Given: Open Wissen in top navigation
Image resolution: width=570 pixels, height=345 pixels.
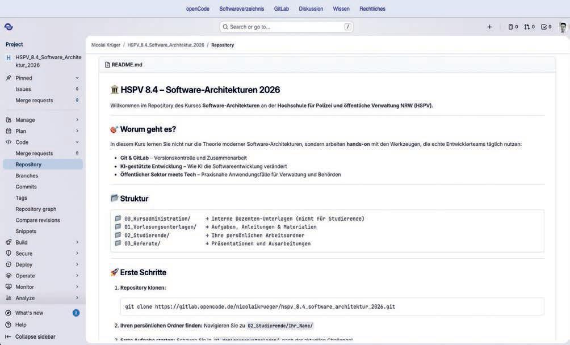Looking at the screenshot, I should [341, 9].
